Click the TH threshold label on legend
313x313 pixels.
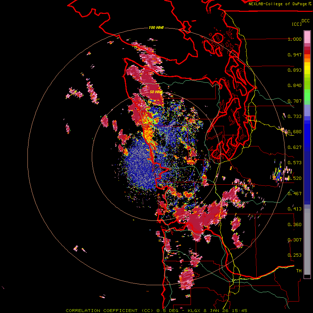click(299, 271)
